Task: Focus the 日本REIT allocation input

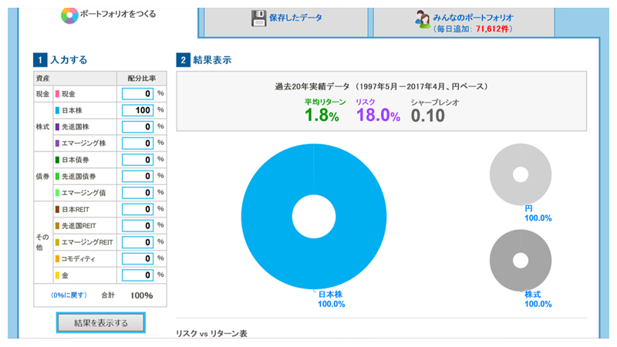Action: coord(137,209)
